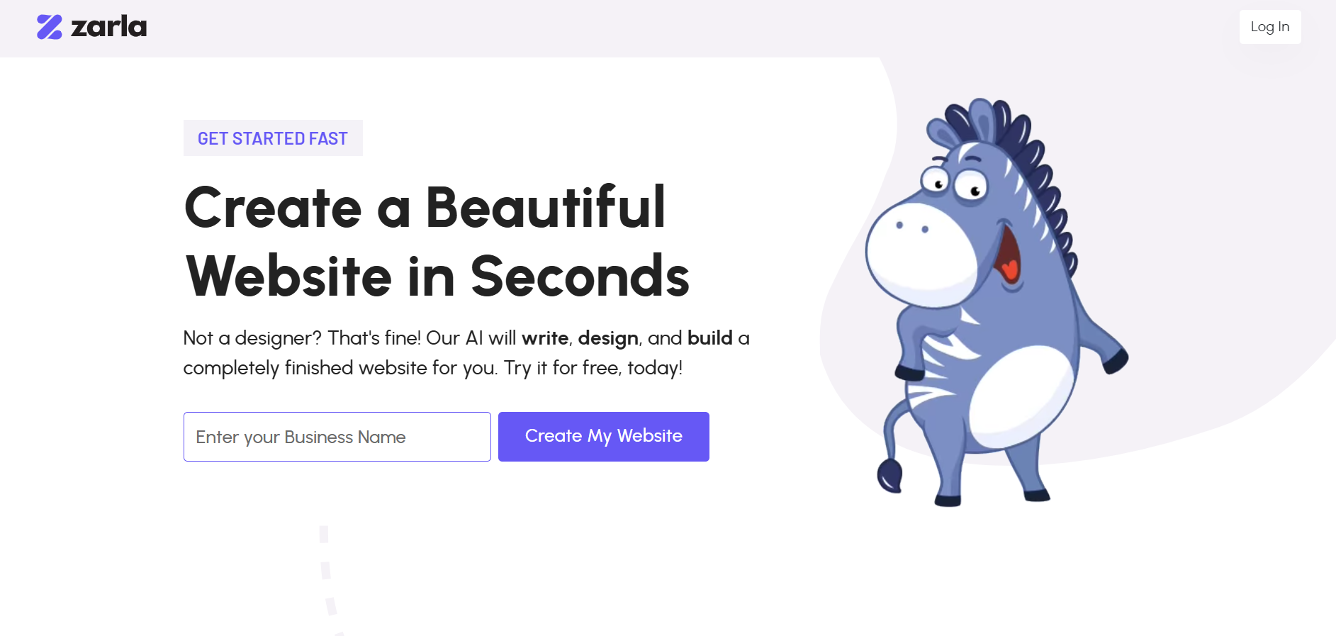Click the bold word "write"
The width and height of the screenshot is (1336, 636).
(545, 338)
